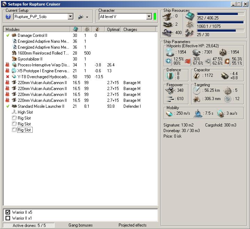Click the armor hitpoints icon showing 7301
The width and height of the screenshot is (250, 229).
click(196, 52)
